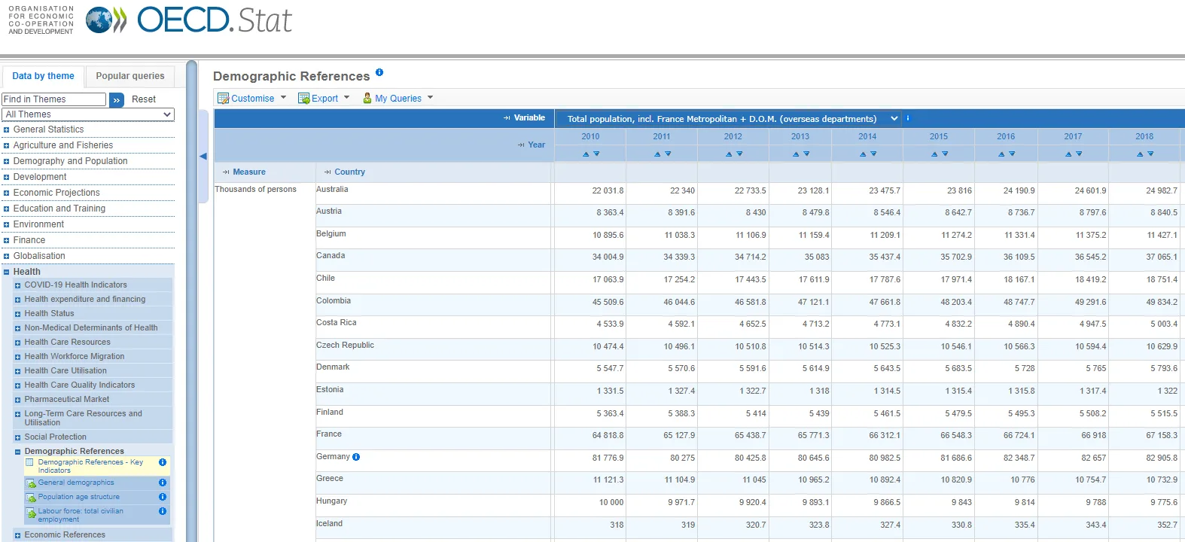Open info icon beside Demographic References title

tap(379, 72)
